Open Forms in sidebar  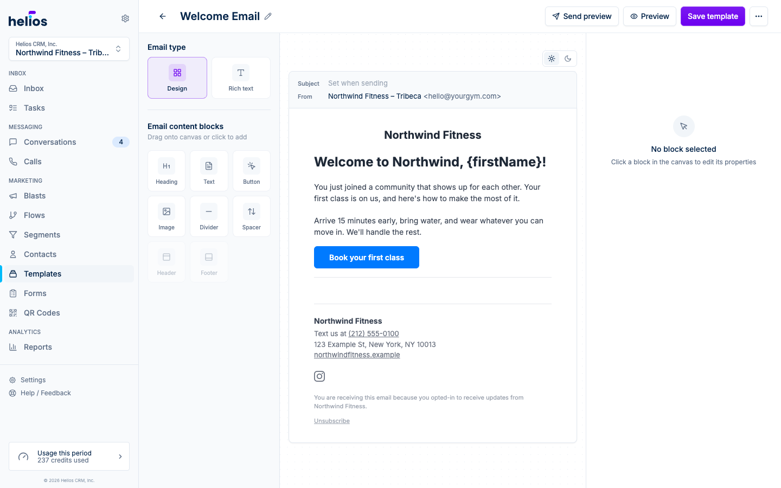click(68, 293)
